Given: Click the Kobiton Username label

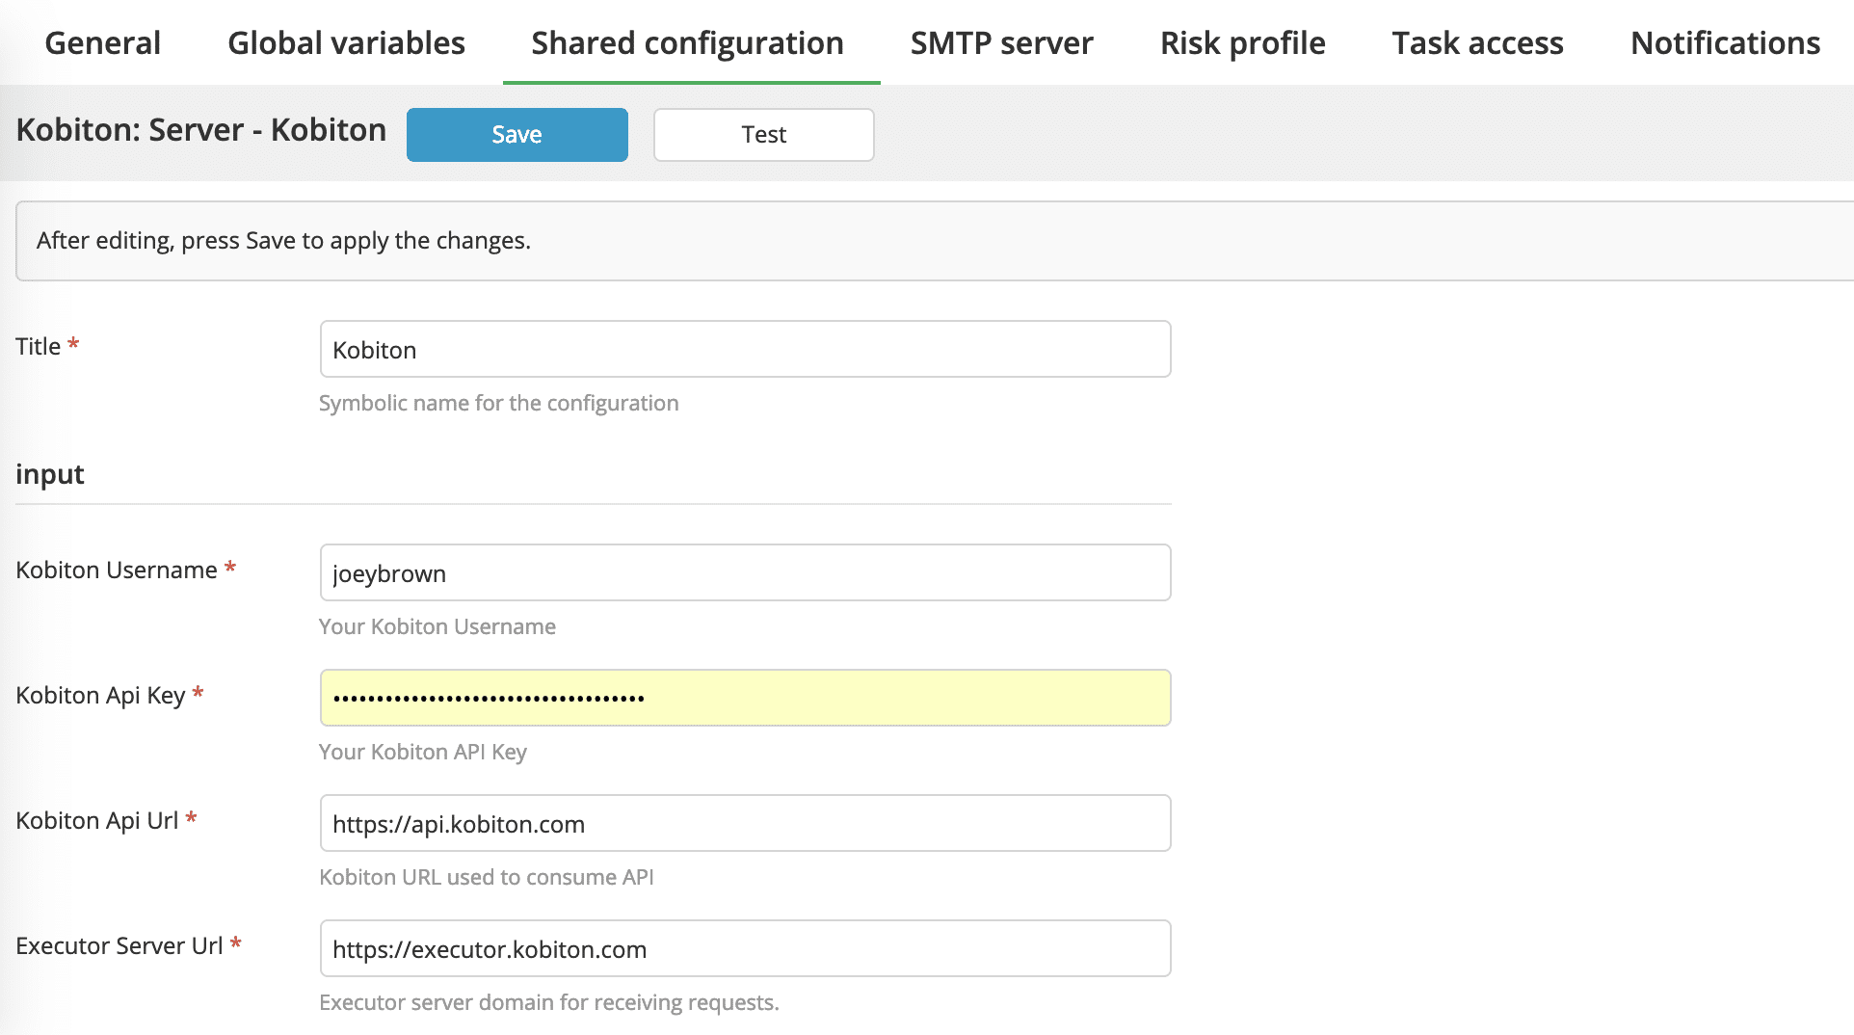Looking at the screenshot, I should [x=117, y=570].
